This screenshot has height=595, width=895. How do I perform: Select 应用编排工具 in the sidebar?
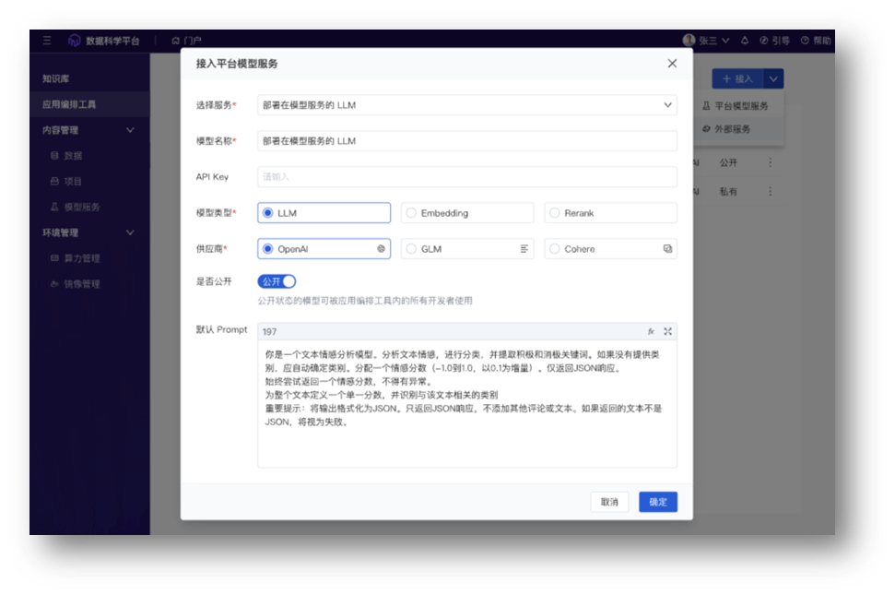point(89,104)
